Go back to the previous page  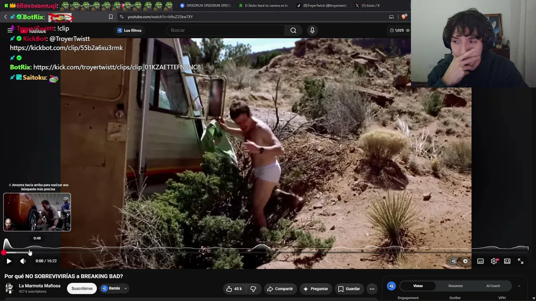[5, 17]
